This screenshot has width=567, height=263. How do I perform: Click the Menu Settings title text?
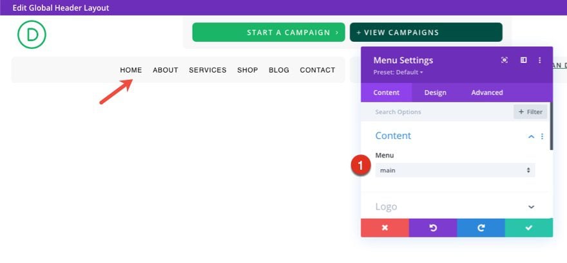403,60
